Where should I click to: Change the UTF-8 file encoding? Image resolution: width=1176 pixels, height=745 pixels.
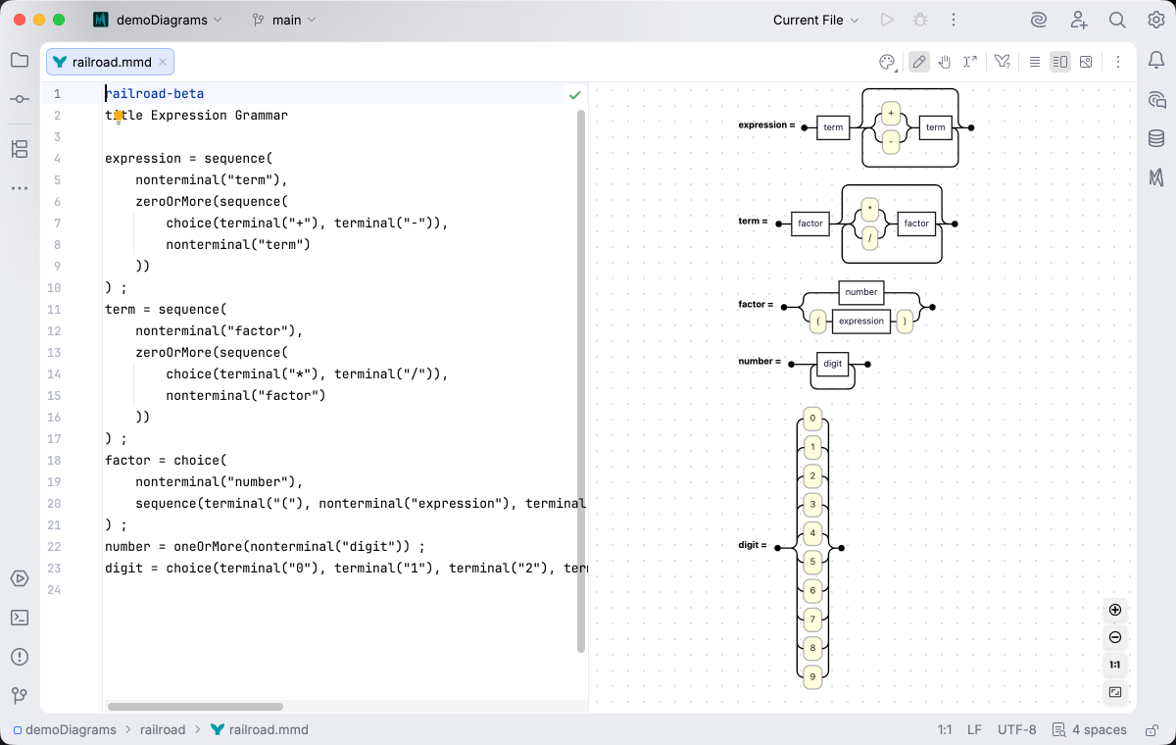[1016, 729]
